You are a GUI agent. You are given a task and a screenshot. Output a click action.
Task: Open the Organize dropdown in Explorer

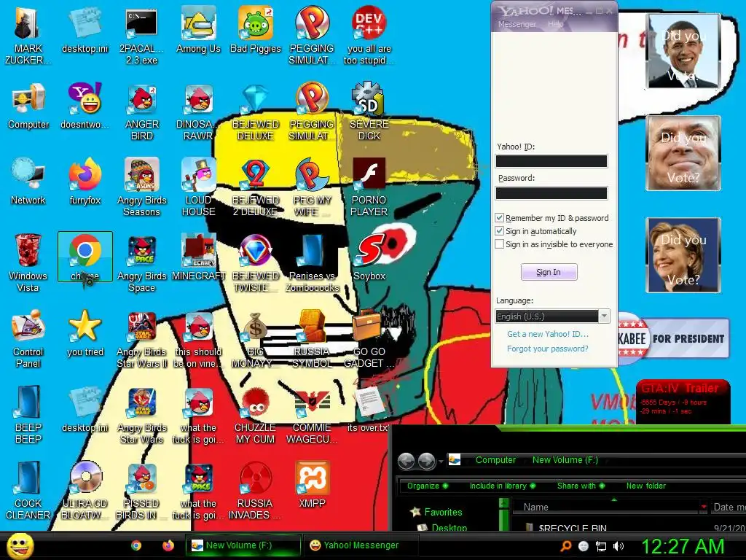pos(427,486)
